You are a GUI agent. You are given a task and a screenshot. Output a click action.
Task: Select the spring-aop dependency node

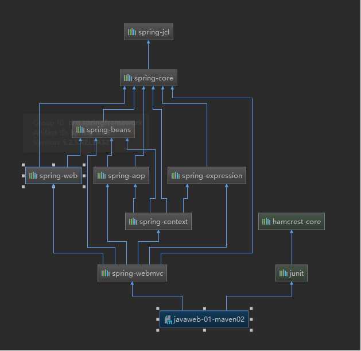(x=121, y=176)
